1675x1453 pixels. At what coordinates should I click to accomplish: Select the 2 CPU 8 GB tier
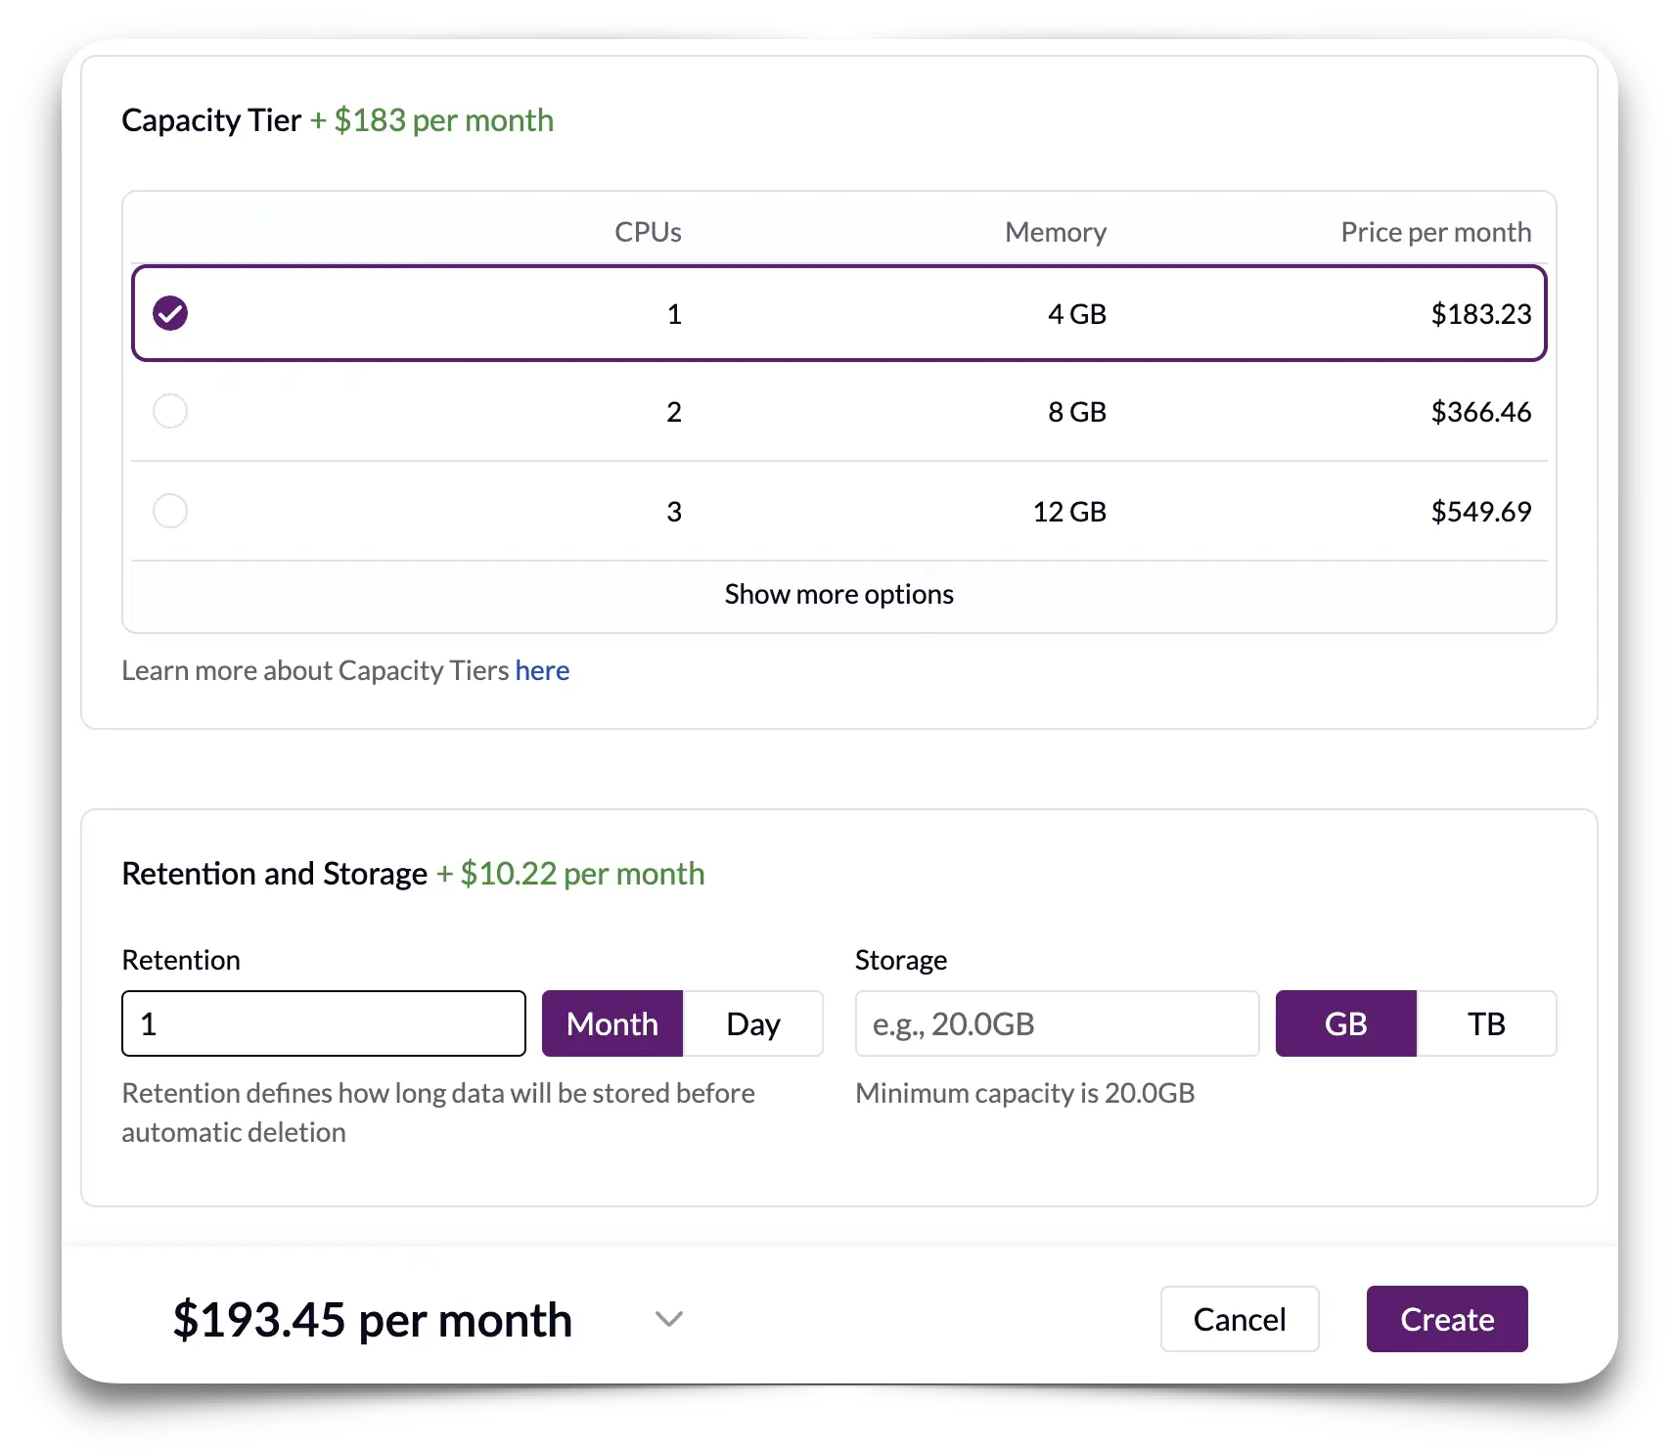[x=170, y=411]
